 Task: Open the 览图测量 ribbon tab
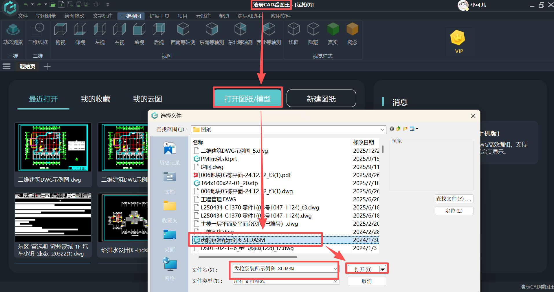(46, 16)
